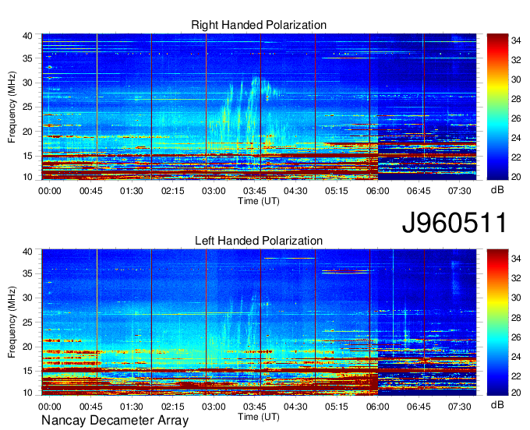Image resolution: width=530 pixels, height=430 pixels.
Task: Click 00:45 tick of Right Handed plot
Action: point(90,191)
